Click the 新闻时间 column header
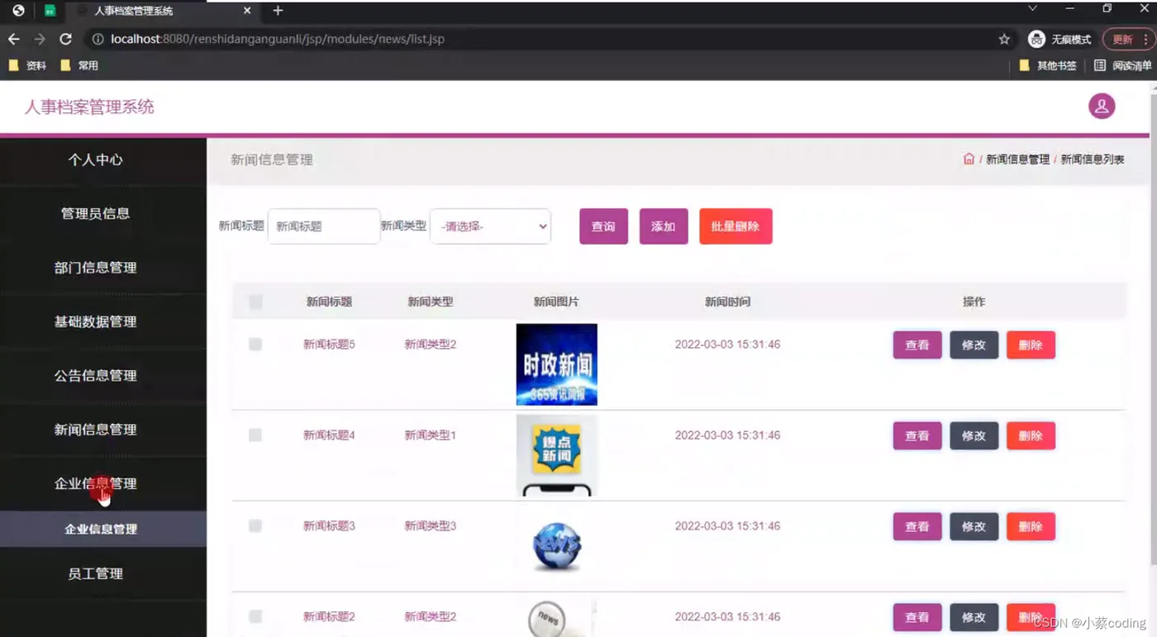Image resolution: width=1157 pixels, height=637 pixels. click(x=727, y=302)
